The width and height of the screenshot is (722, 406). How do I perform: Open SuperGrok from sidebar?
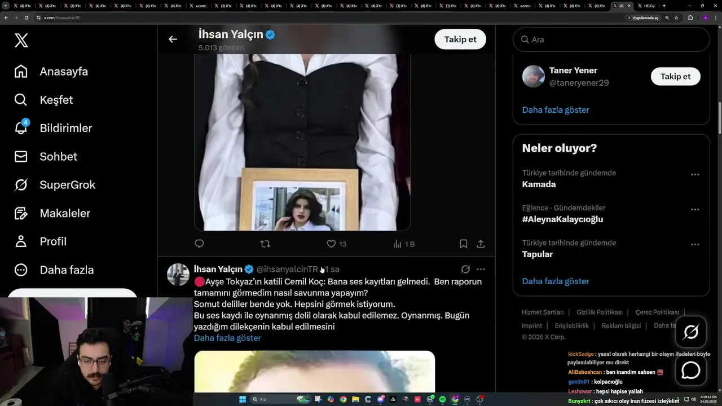point(55,185)
